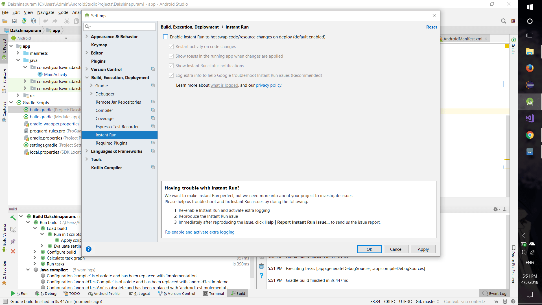The width and height of the screenshot is (542, 305).
Task: Click Re-enable and activate extra logging link
Action: coord(200,232)
